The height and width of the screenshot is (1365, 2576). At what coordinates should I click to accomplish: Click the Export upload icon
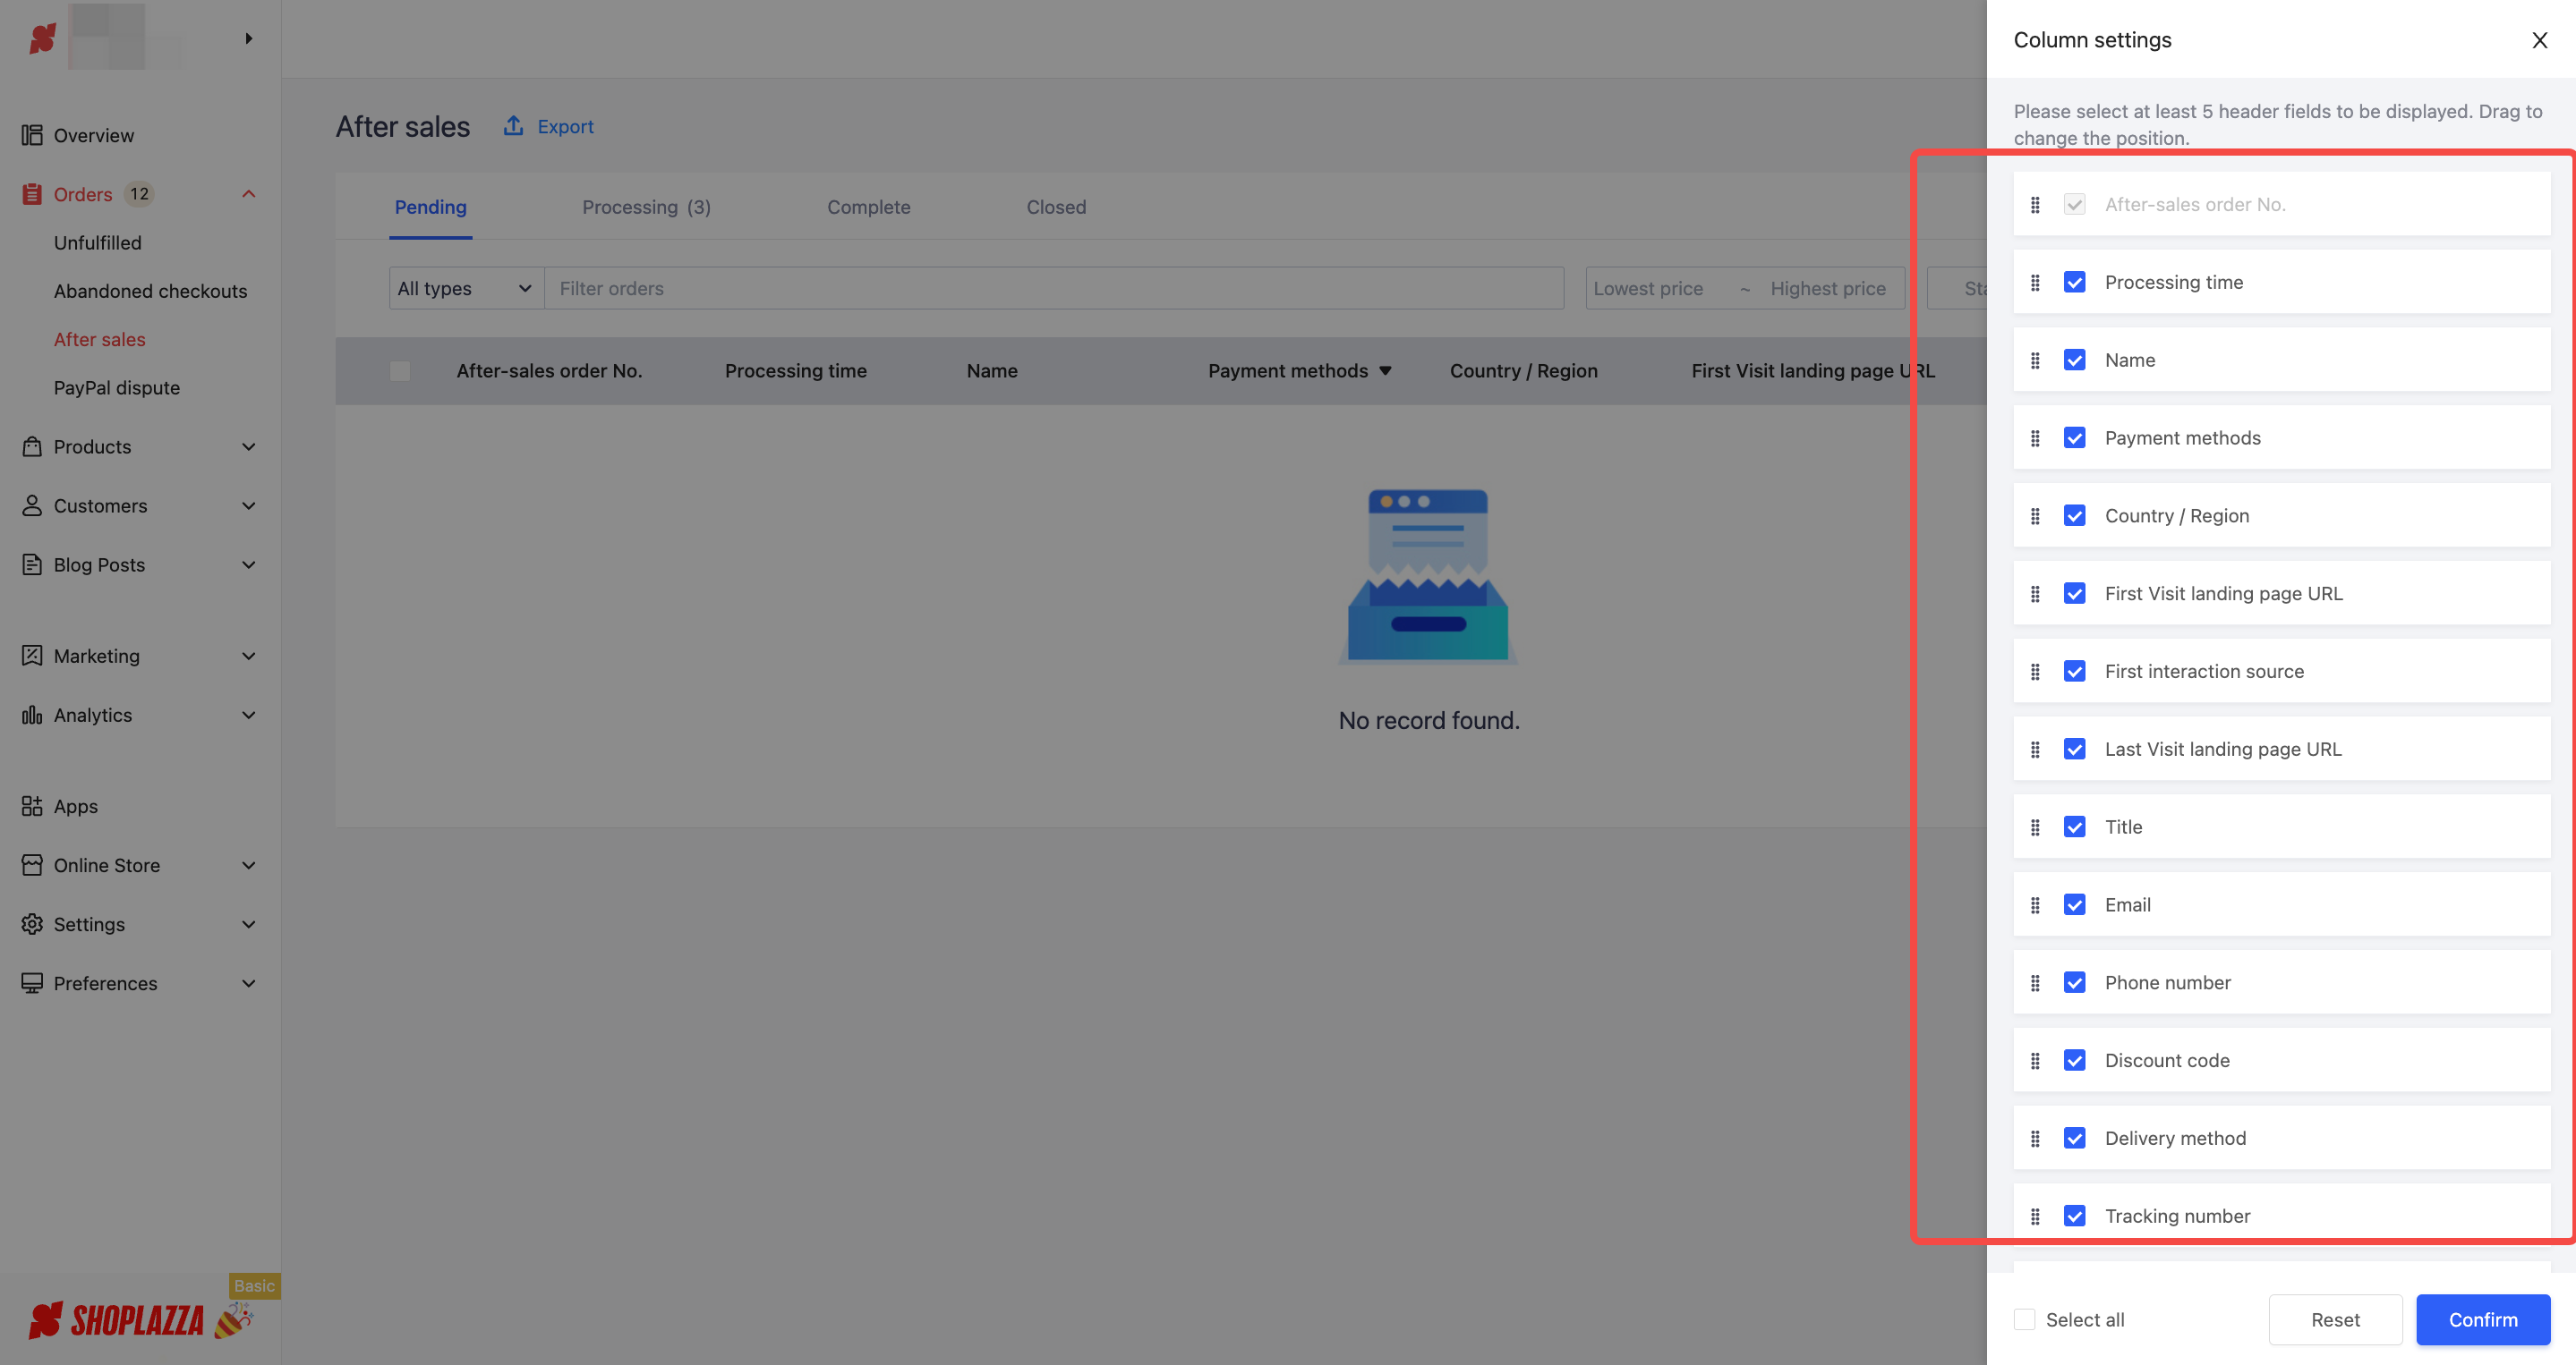click(x=513, y=126)
